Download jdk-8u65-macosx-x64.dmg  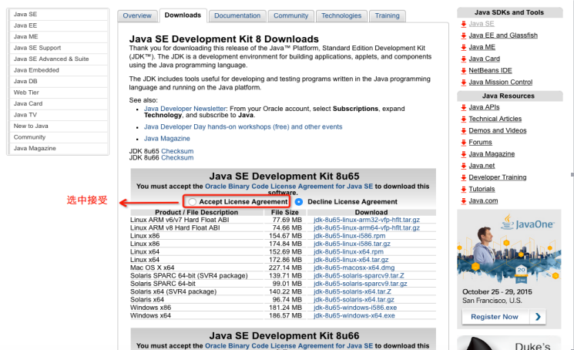click(x=354, y=268)
